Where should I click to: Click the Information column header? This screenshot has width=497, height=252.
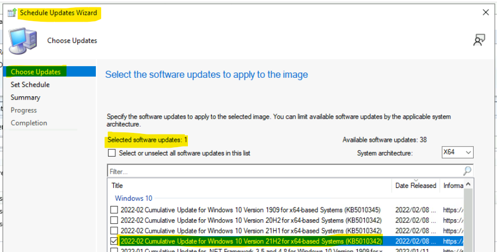pos(451,185)
